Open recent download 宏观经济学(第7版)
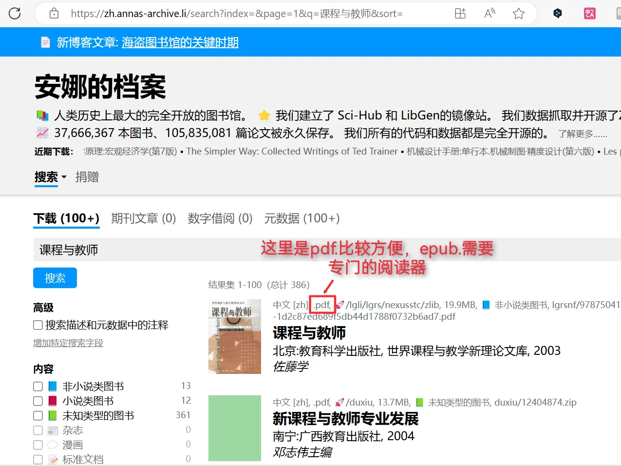Screen dimensions: 621x466 pos(131,152)
